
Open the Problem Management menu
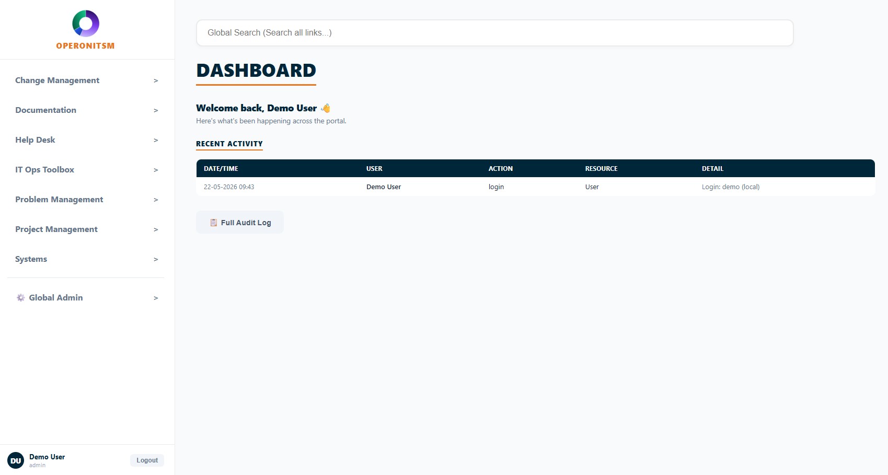tap(86, 200)
